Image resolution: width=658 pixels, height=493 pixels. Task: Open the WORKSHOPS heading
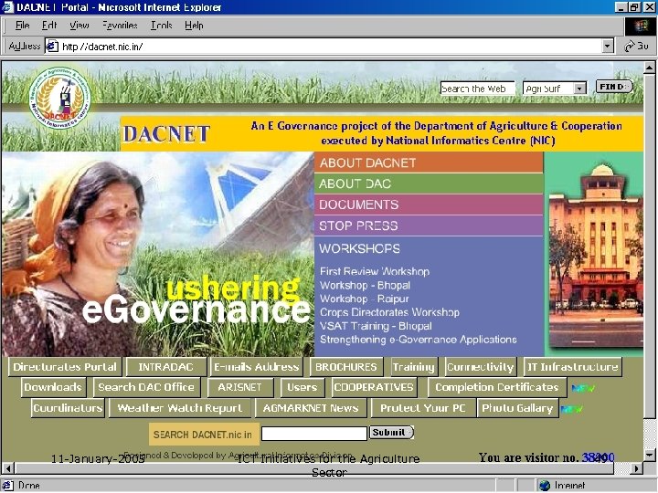coord(360,248)
